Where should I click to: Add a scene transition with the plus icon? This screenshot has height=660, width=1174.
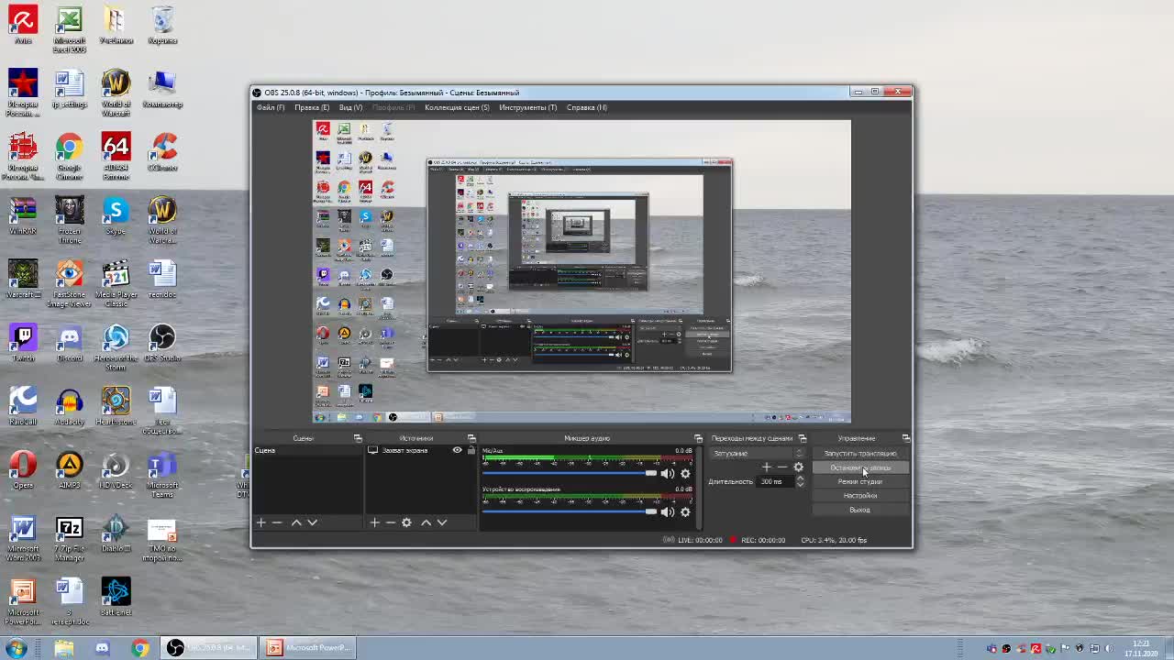pos(767,467)
